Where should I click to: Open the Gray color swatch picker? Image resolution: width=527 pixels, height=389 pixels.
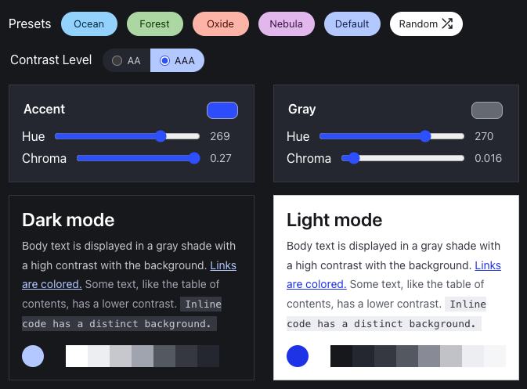click(486, 110)
